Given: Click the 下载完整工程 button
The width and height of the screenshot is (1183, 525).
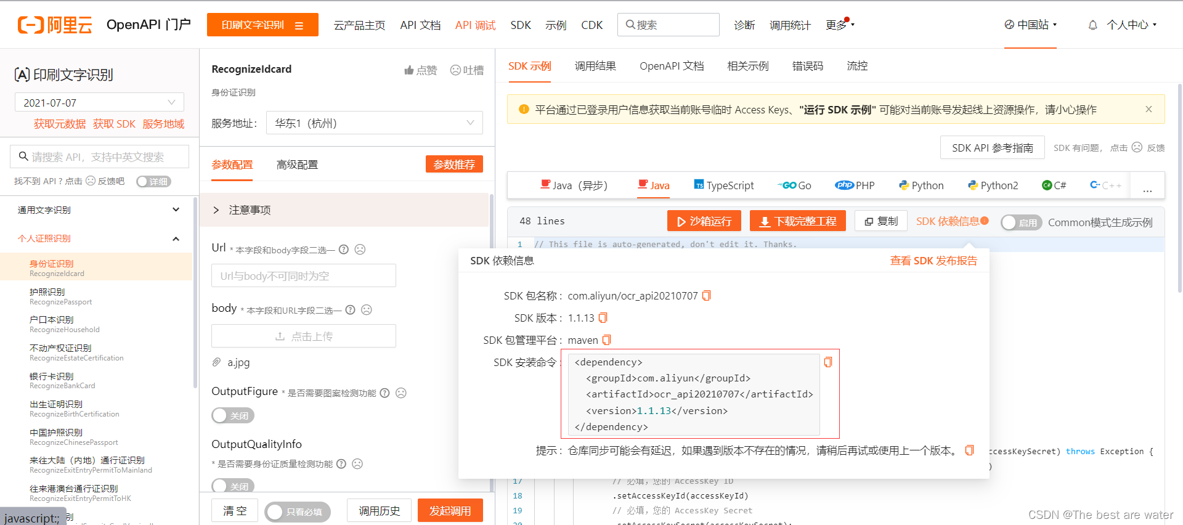Looking at the screenshot, I should (x=798, y=221).
